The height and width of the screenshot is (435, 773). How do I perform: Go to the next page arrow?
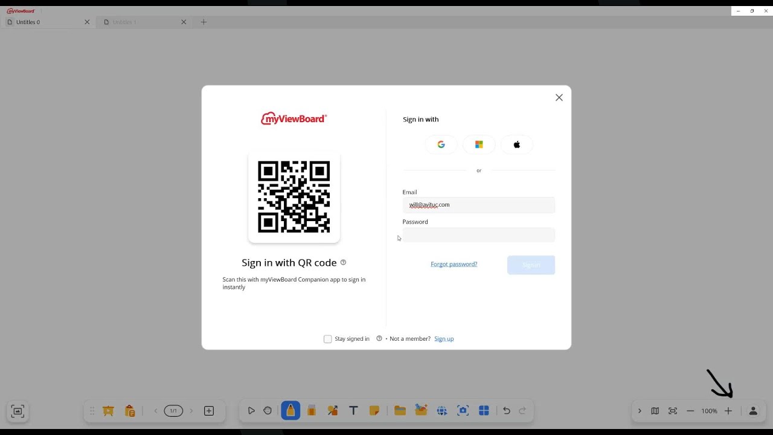tap(191, 411)
